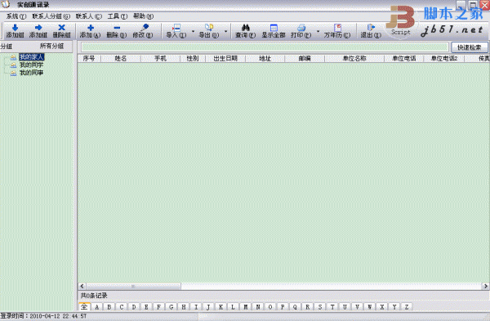The height and width of the screenshot is (321, 490).
Task: Click the 所有分组 header
Action: point(52,47)
